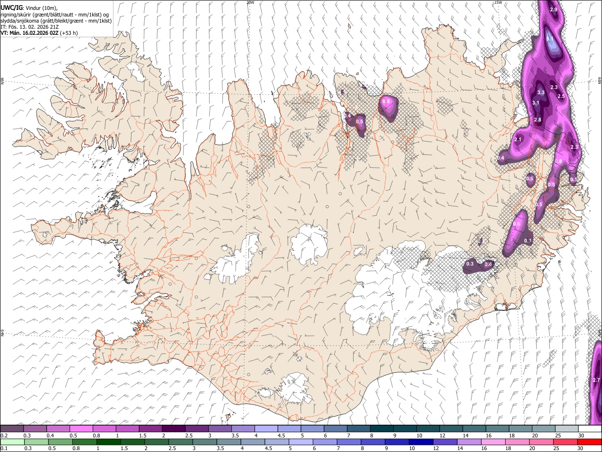
Task: Click the 0.1 label in the rain legend
Action: (x=4, y=448)
